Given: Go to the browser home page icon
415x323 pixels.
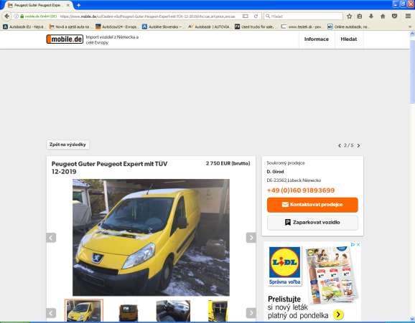Looking at the screenshot, I should tap(383, 16).
